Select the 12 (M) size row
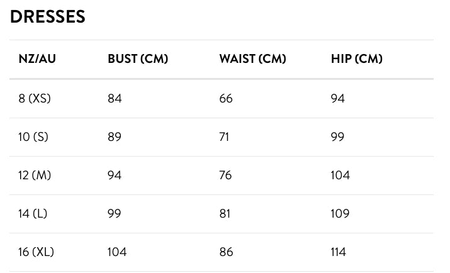Image resolution: width=450 pixels, height=273 pixels. point(222,175)
